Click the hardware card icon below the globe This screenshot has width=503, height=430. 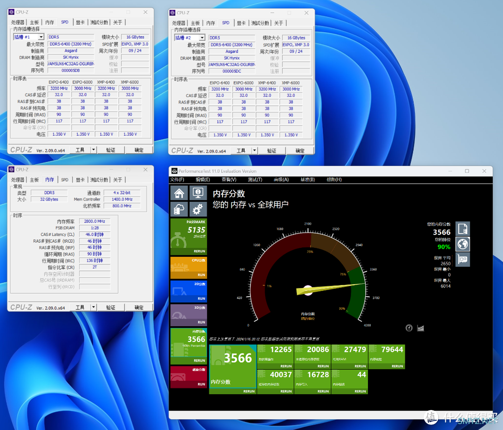pyautogui.click(x=462, y=259)
